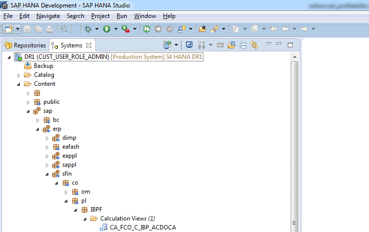The height and width of the screenshot is (232, 369).
Task: Expand the om package
Action: 66,192
